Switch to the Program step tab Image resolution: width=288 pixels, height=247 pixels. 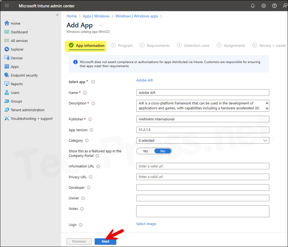click(x=122, y=45)
